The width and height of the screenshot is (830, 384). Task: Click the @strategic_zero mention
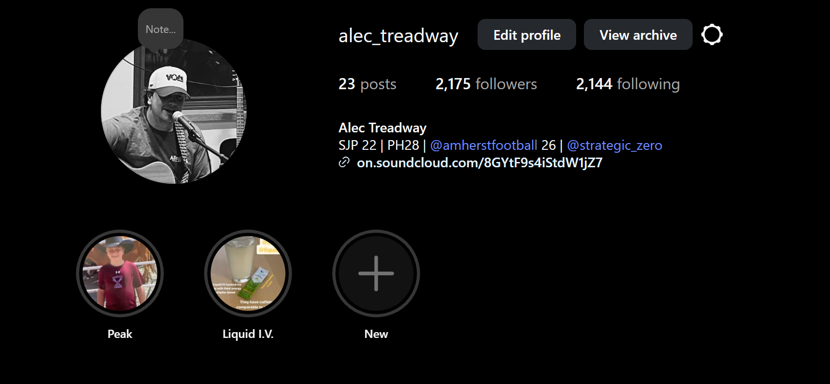[x=614, y=145]
